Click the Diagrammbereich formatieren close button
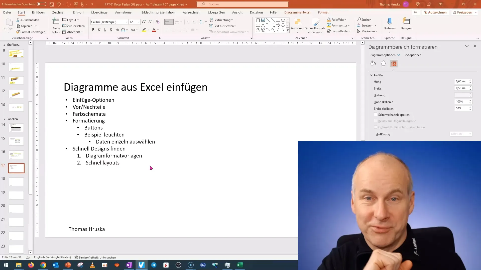Viewport: 481px width, 270px height. (475, 46)
